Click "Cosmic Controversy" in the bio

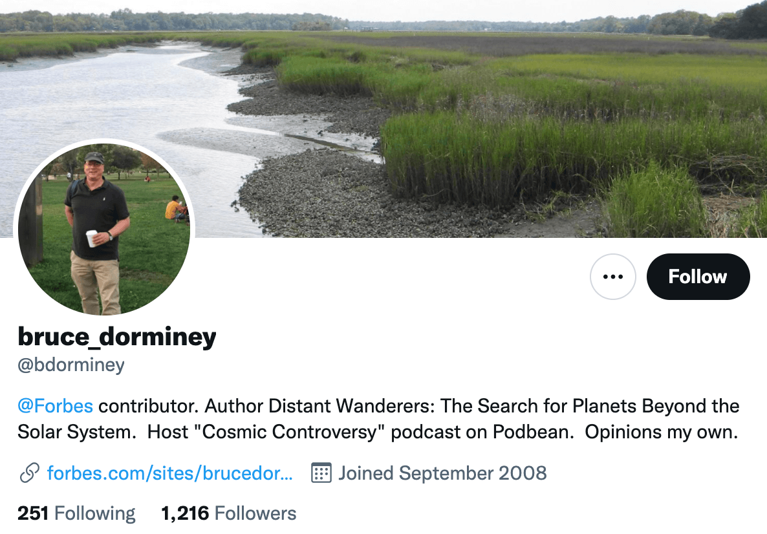tap(296, 433)
